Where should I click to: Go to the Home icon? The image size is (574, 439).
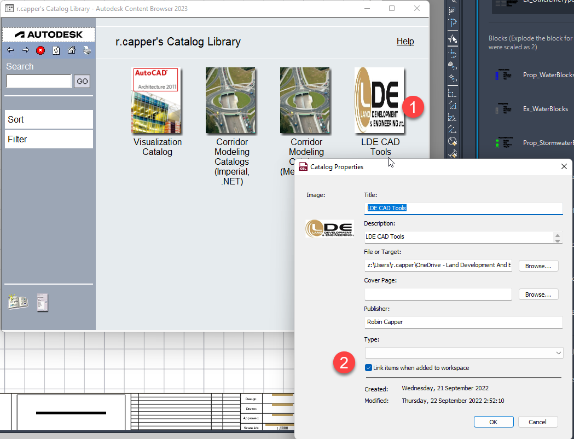coord(72,50)
